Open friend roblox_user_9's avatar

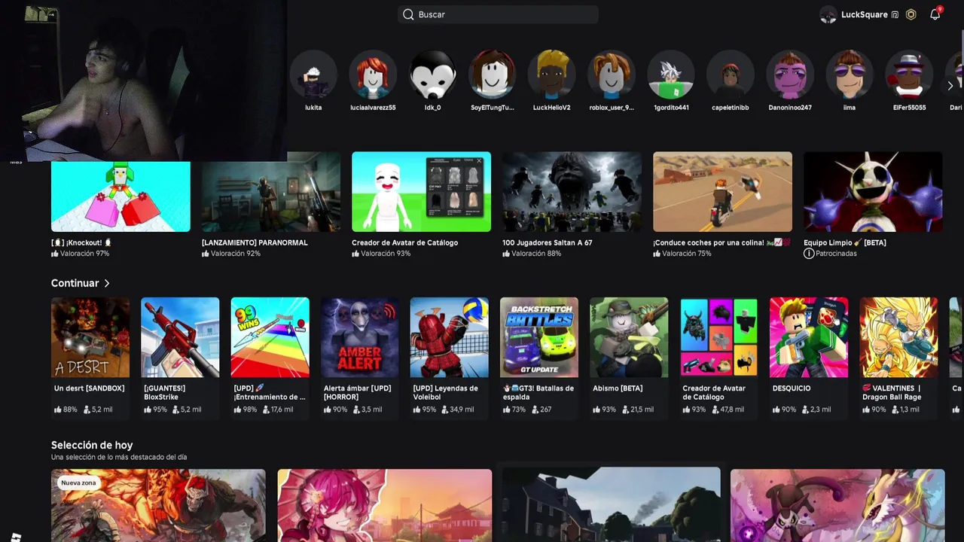point(612,74)
